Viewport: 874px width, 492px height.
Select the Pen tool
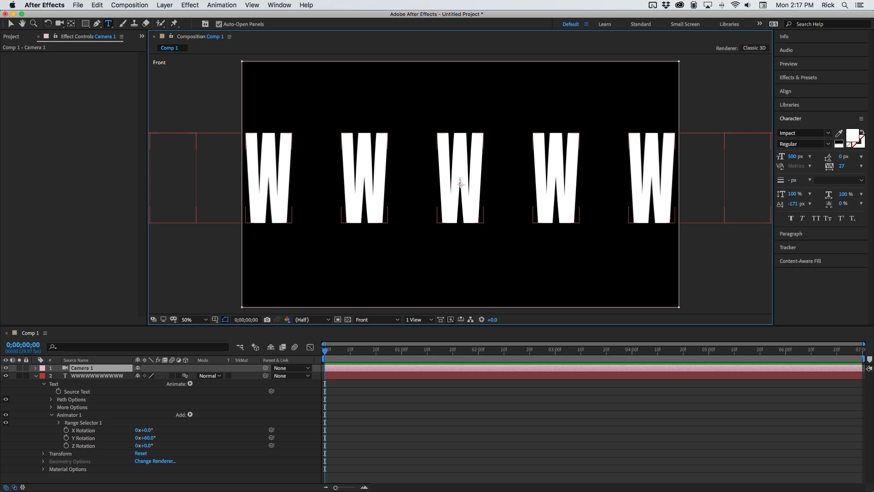(97, 23)
